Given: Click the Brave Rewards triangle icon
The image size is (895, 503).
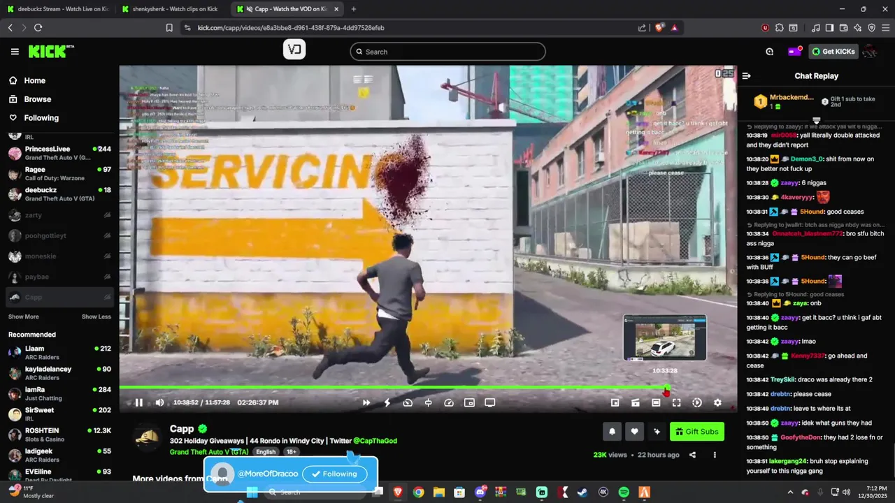Looking at the screenshot, I should pyautogui.click(x=674, y=28).
